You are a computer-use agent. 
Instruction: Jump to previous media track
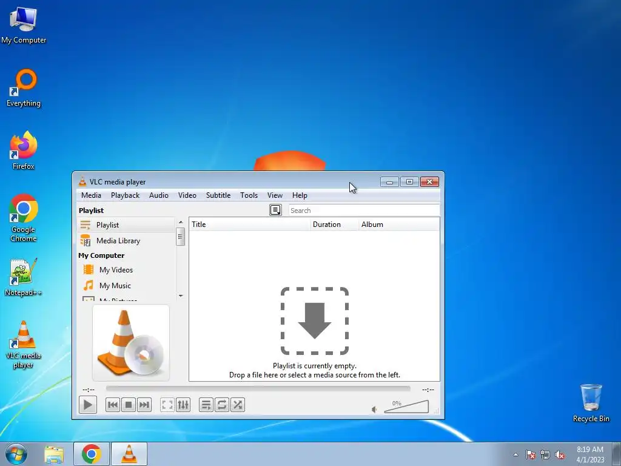pyautogui.click(x=113, y=405)
